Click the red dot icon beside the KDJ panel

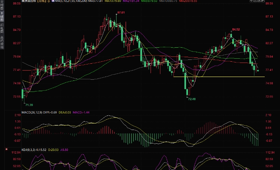6,149
